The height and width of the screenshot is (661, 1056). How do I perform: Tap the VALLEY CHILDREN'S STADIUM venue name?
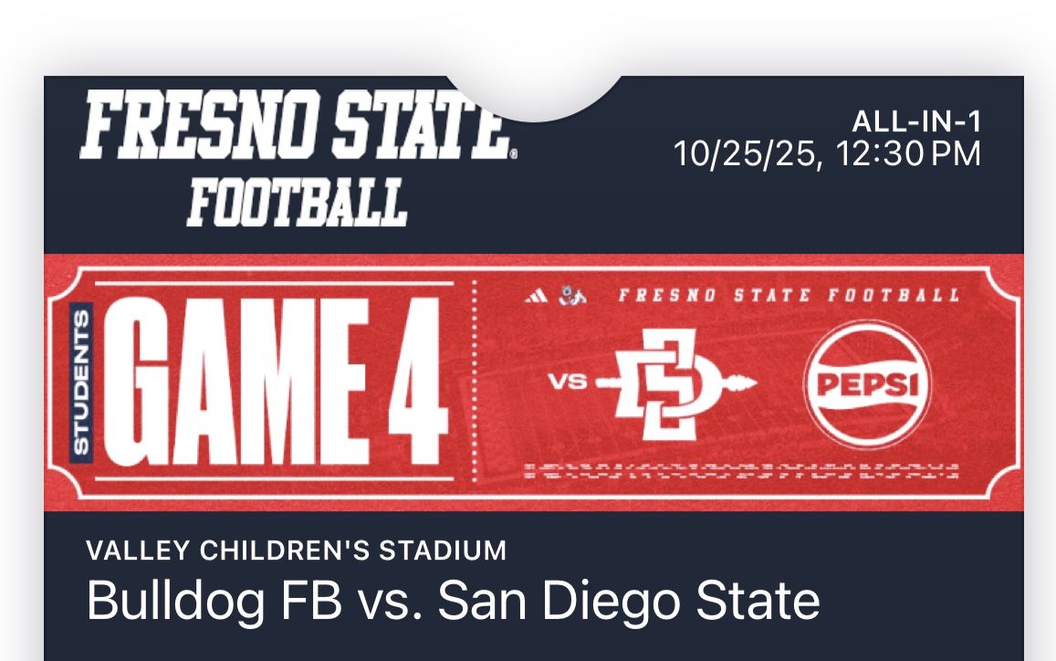pyautogui.click(x=293, y=549)
